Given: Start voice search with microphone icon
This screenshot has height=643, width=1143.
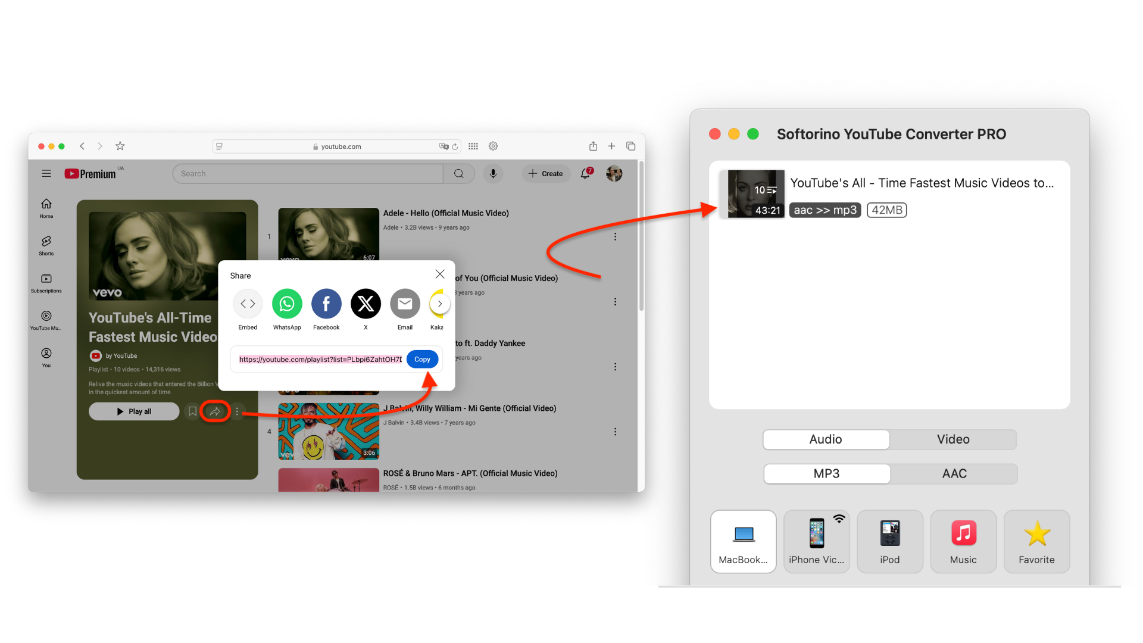Looking at the screenshot, I should [493, 173].
